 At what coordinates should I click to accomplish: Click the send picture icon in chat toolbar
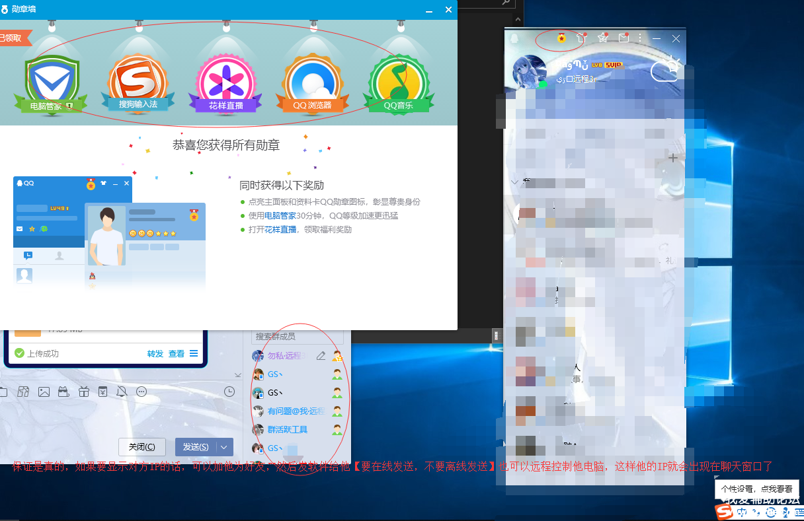tap(44, 392)
